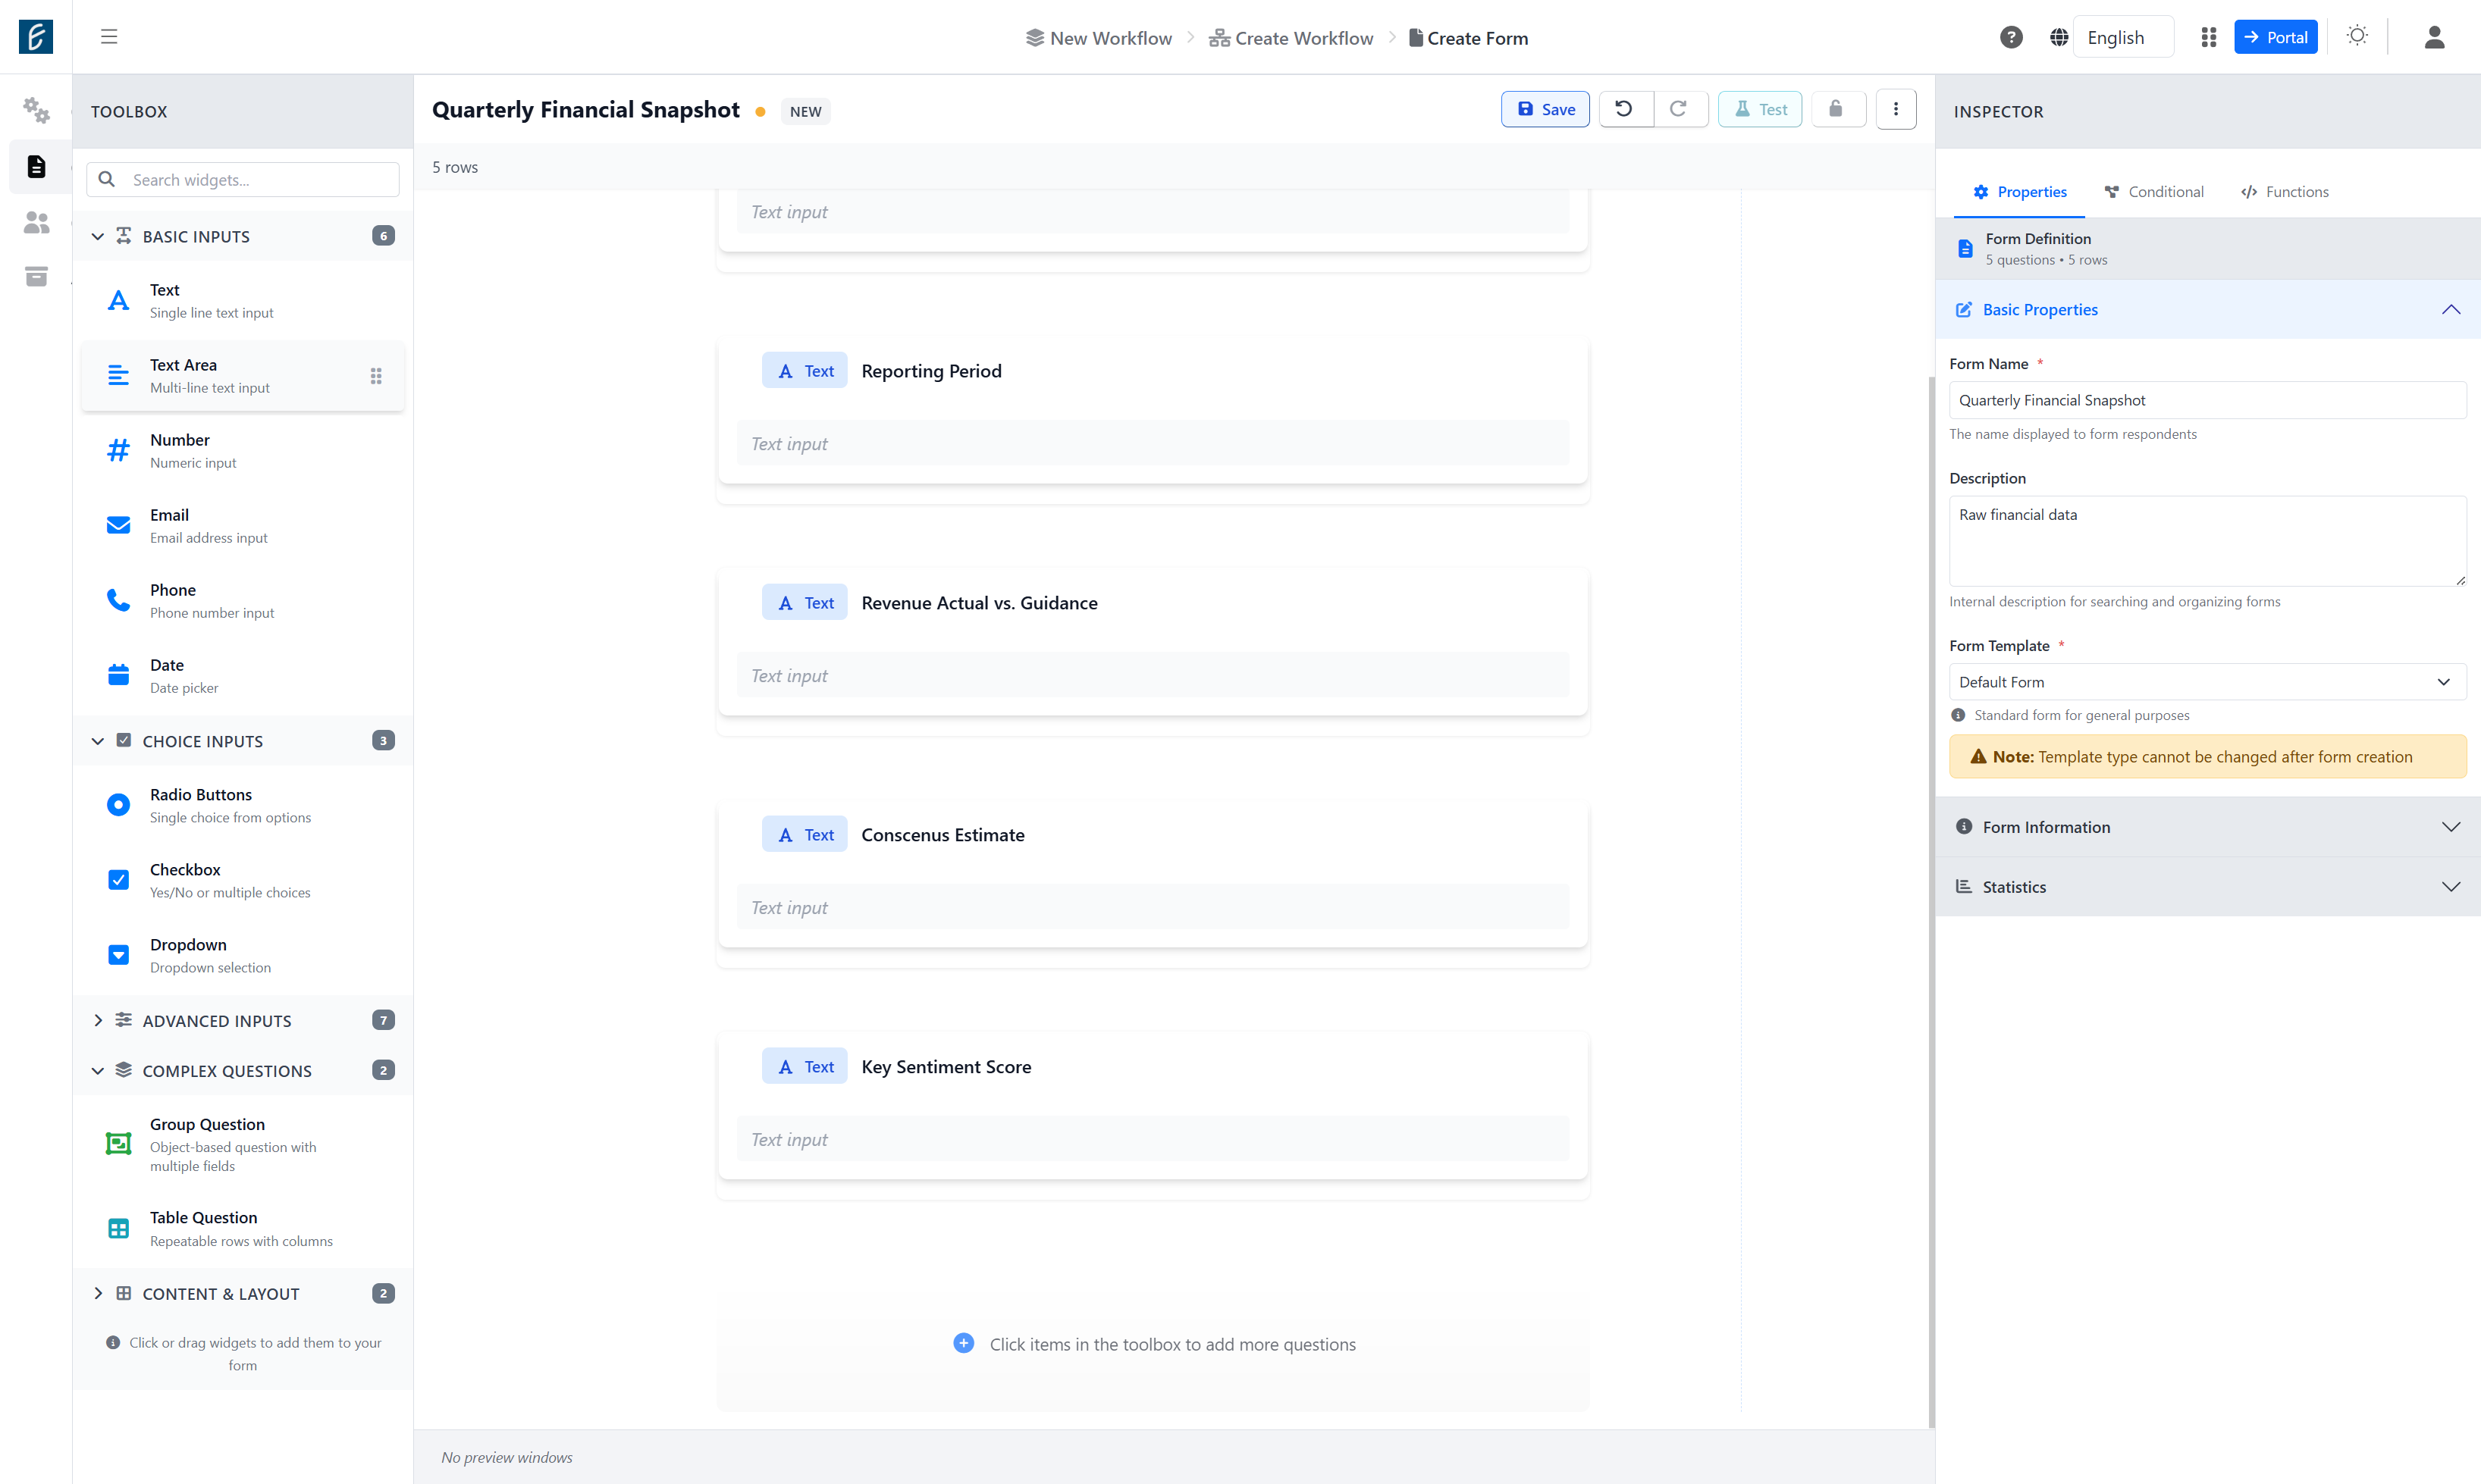Add the Text Area widget
This screenshot has width=2481, height=1484.
(243, 376)
